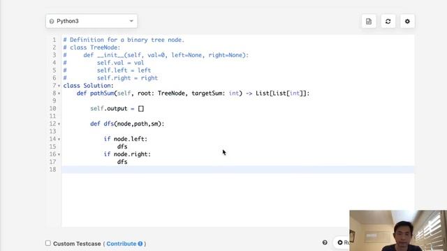The width and height of the screenshot is (447, 251).
Task: Click 'targetSum' parameter on line 8
Action: [207, 93]
